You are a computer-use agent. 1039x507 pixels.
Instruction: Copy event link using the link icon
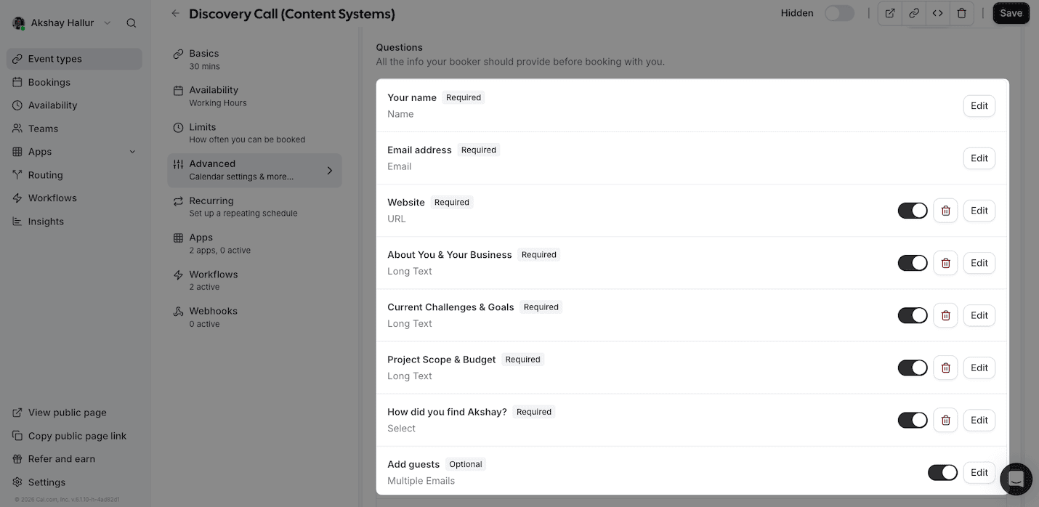[914, 13]
